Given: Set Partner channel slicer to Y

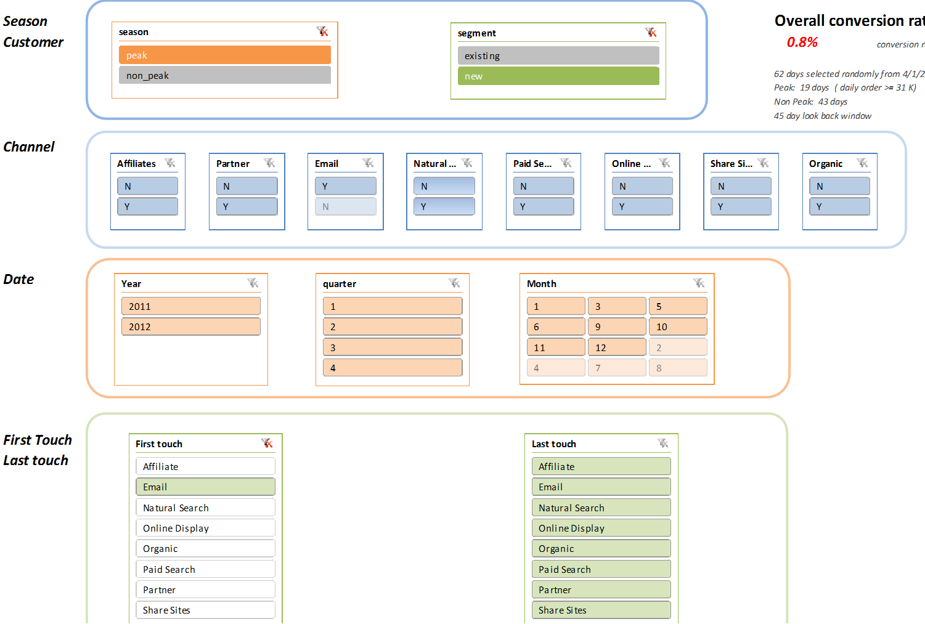Looking at the screenshot, I should click(x=247, y=207).
